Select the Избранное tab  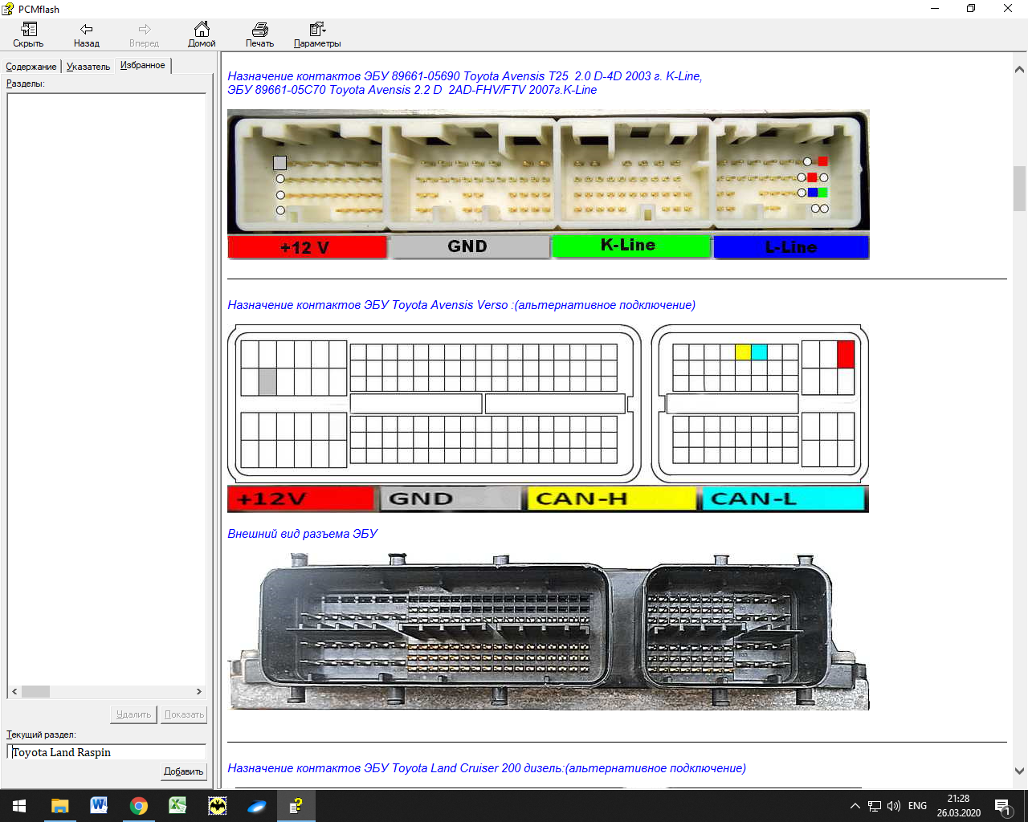143,65
